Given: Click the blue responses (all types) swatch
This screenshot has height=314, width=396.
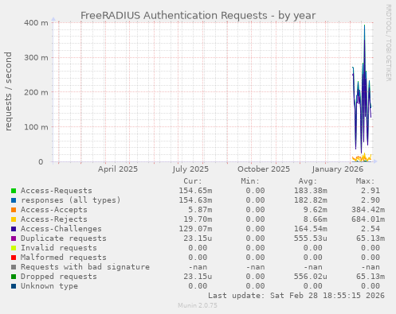Looking at the screenshot, I should pos(14,200).
